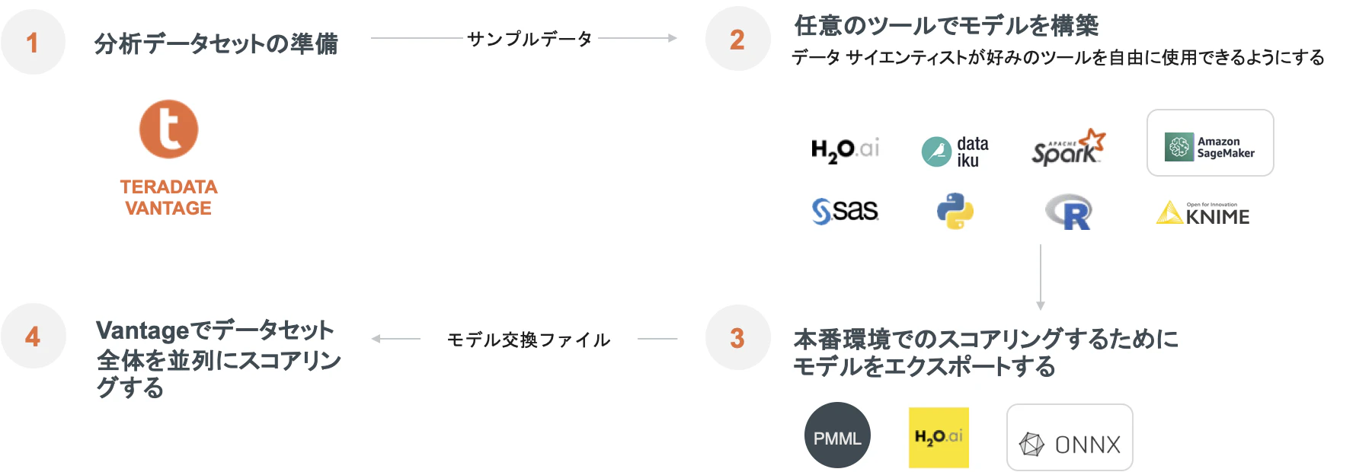
Task: Select the KNIME logo
Action: tap(1203, 213)
